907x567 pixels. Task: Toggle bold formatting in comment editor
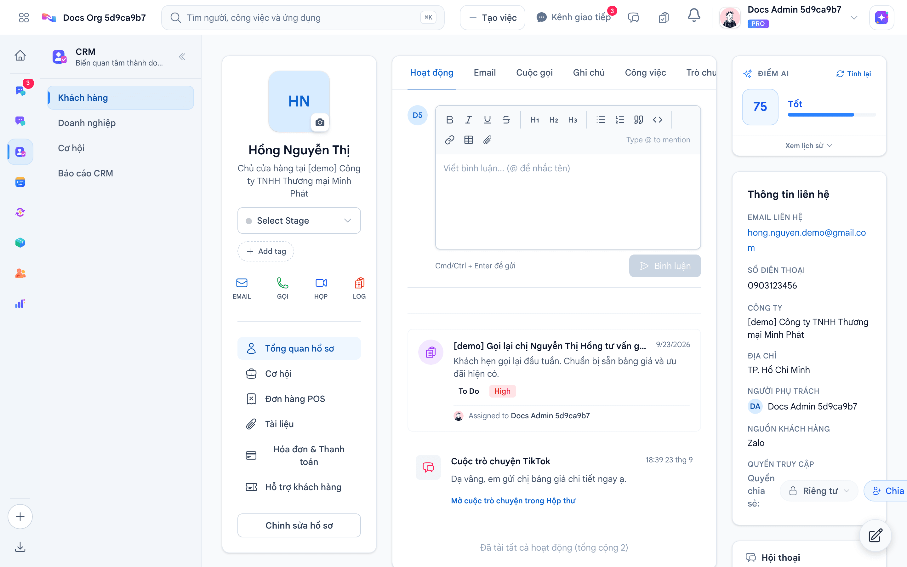449,120
